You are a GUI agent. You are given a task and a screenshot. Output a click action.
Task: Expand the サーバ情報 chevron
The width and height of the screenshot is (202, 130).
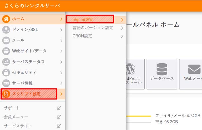tap(61, 83)
